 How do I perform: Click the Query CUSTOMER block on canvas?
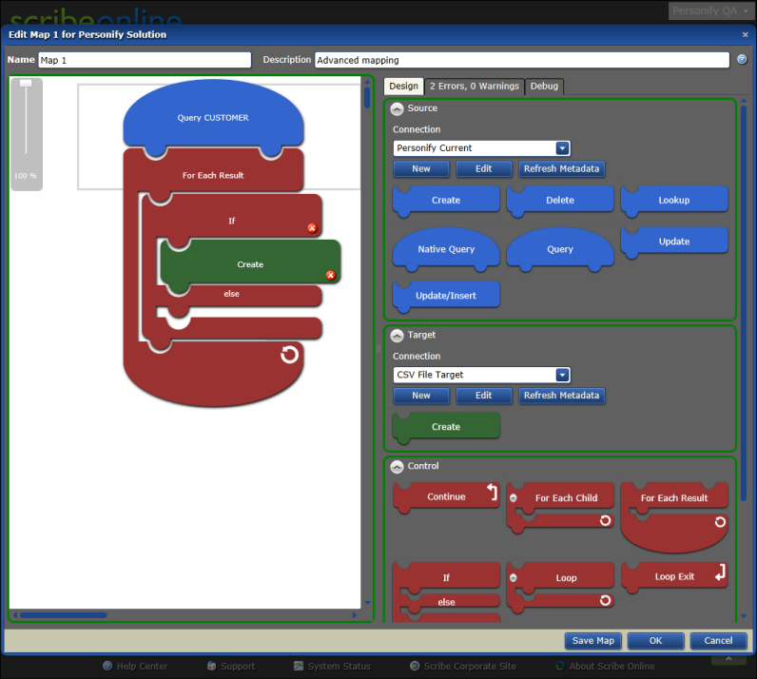[x=213, y=118]
